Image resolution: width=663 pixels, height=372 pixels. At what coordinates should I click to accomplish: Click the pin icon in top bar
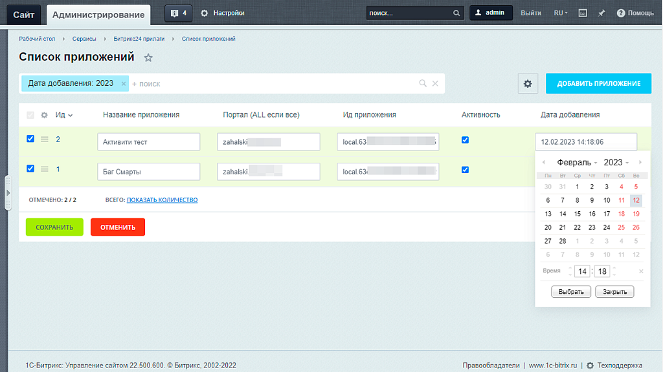601,13
